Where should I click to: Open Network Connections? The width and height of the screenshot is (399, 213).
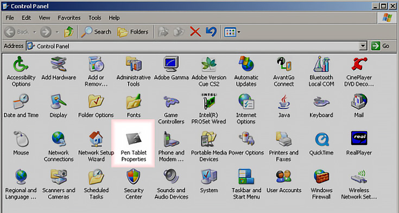coord(59,146)
